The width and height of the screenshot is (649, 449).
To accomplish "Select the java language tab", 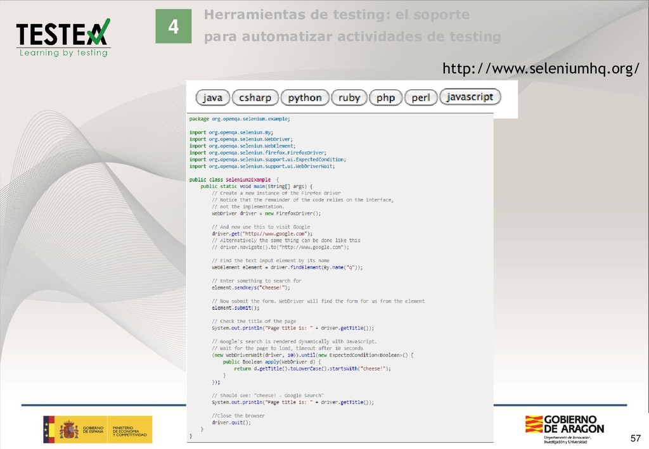I will pos(213,98).
